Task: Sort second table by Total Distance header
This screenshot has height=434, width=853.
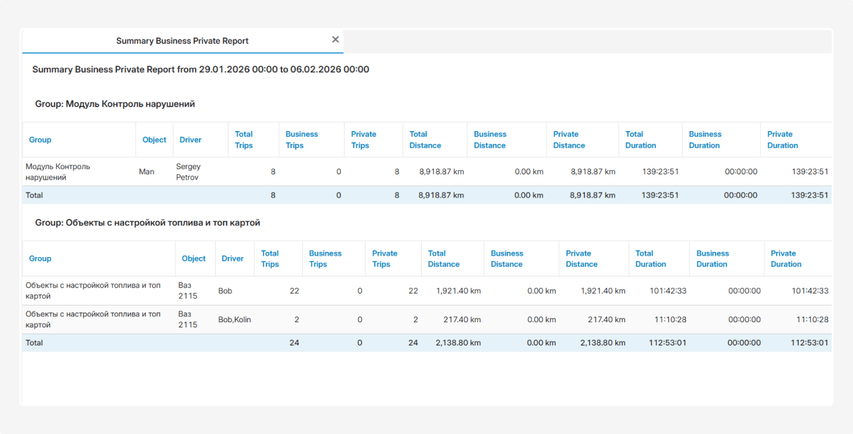Action: coord(444,258)
